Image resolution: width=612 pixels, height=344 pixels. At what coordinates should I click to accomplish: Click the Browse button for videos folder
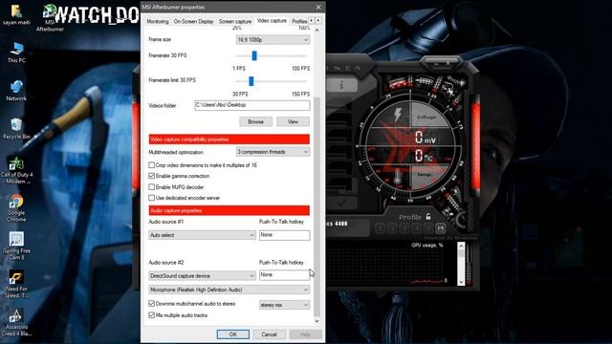pyautogui.click(x=255, y=121)
